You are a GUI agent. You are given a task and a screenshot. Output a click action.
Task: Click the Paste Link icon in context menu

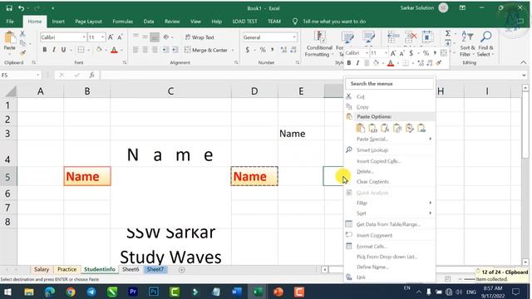[x=421, y=128]
